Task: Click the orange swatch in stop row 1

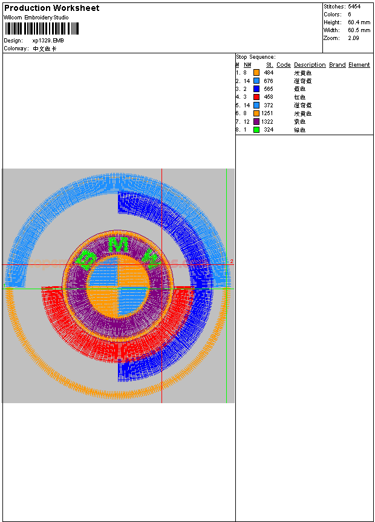Action: (x=256, y=73)
